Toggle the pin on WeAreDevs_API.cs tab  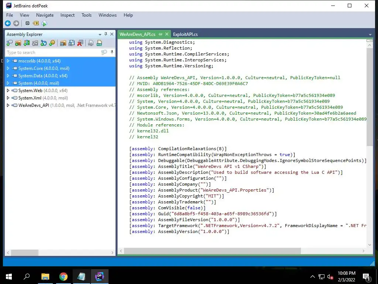[161, 34]
